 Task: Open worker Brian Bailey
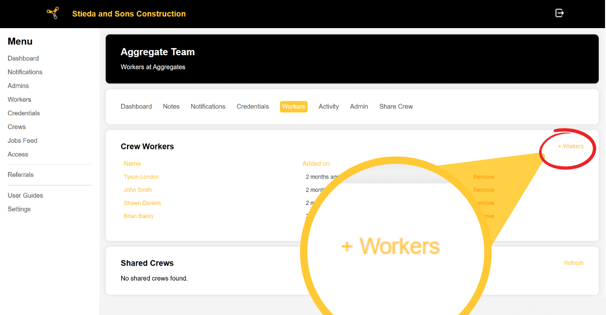pyautogui.click(x=139, y=216)
